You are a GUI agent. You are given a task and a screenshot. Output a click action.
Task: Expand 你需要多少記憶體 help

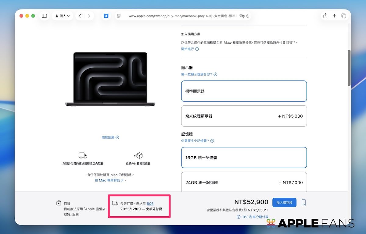197,141
